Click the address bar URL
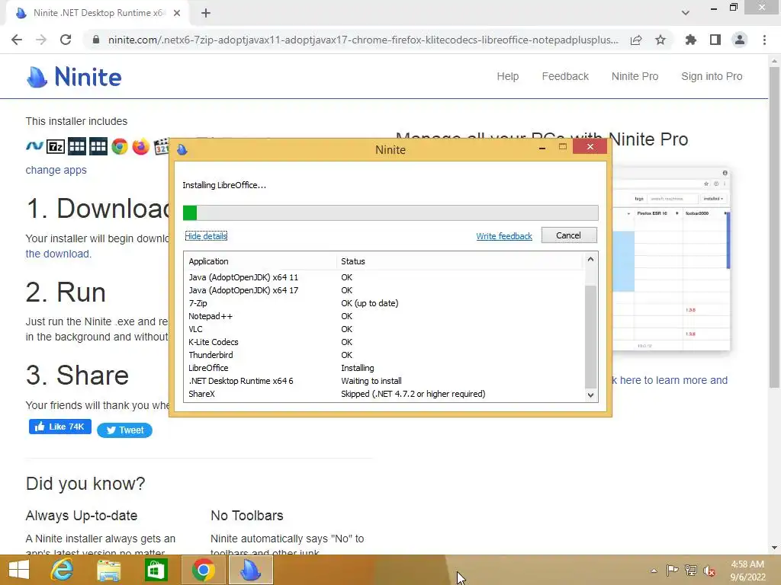The width and height of the screenshot is (781, 585). coord(363,40)
